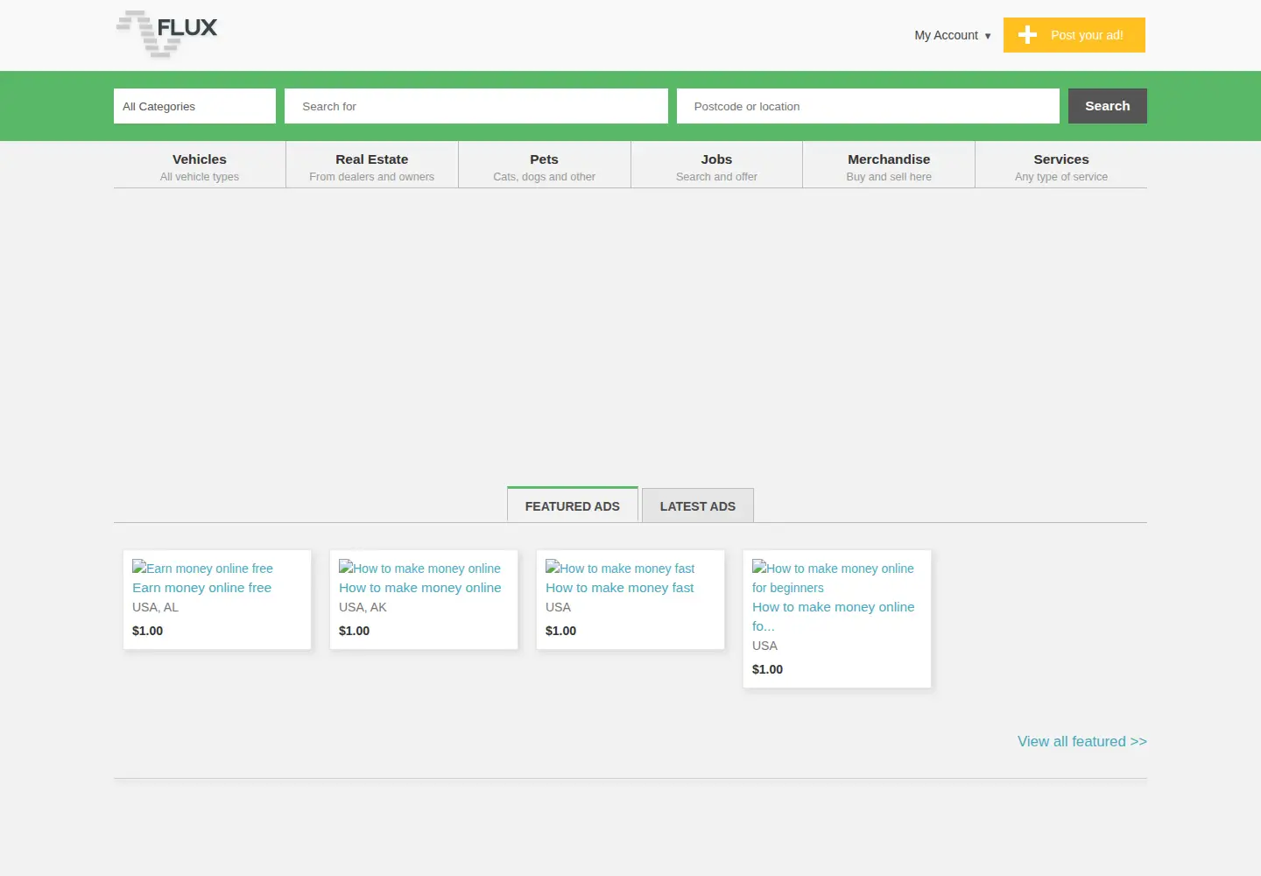Click the $1.00 price under 'USA, AK'
This screenshot has width=1261, height=876.
(x=354, y=631)
